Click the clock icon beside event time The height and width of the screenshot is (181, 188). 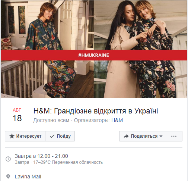pyautogui.click(x=8, y=159)
